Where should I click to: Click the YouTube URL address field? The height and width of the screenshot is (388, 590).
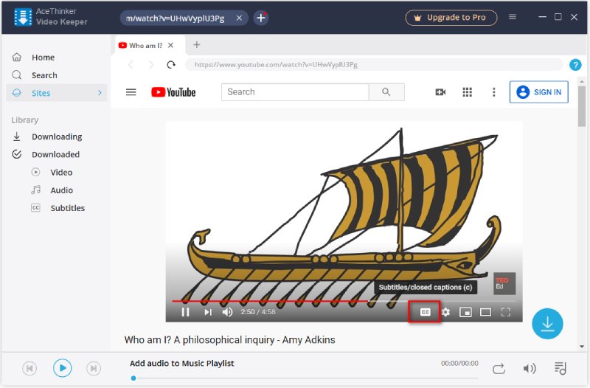coord(374,65)
